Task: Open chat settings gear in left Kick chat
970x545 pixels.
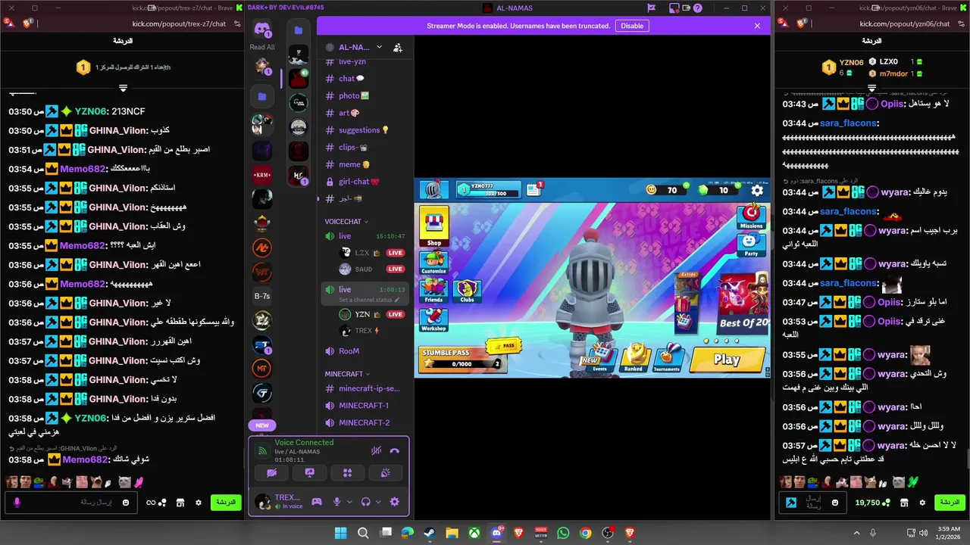Action: (199, 502)
